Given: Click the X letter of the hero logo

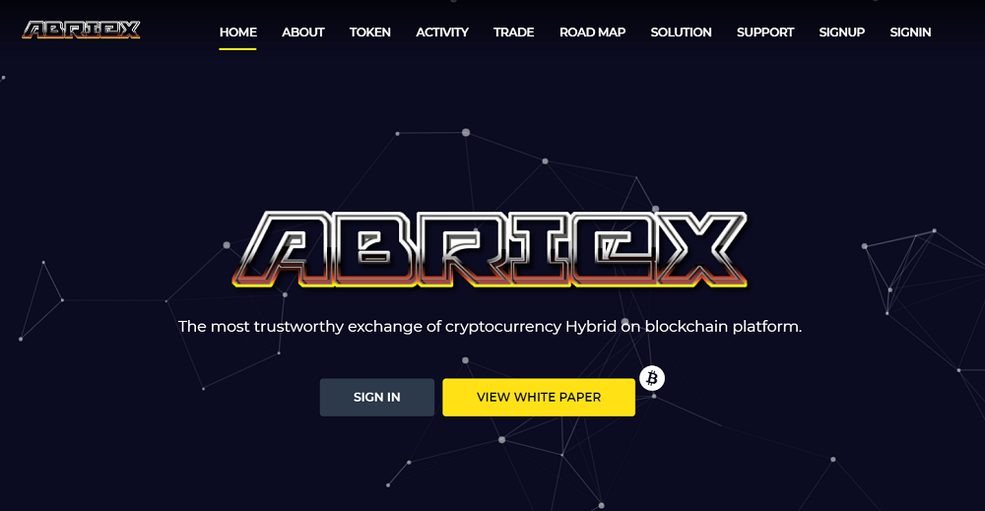Looking at the screenshot, I should point(699,249).
